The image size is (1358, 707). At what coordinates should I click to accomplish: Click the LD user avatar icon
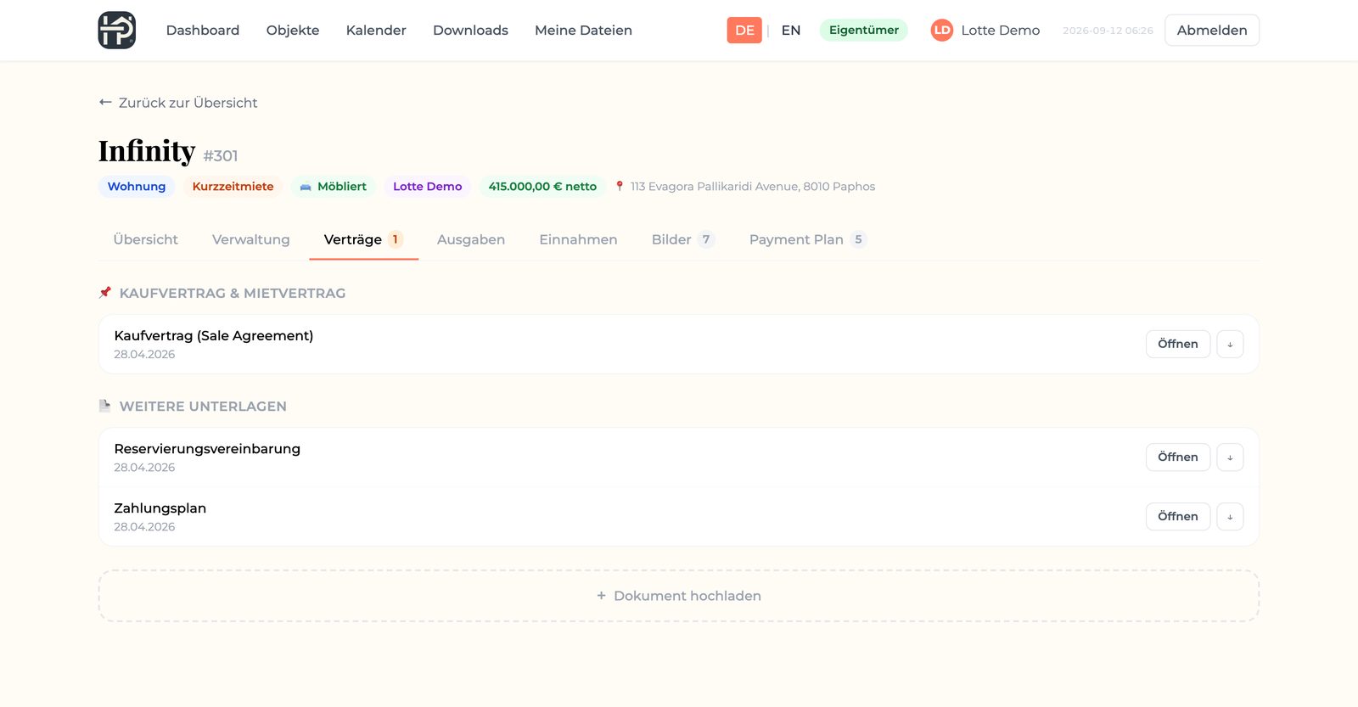[x=942, y=31]
